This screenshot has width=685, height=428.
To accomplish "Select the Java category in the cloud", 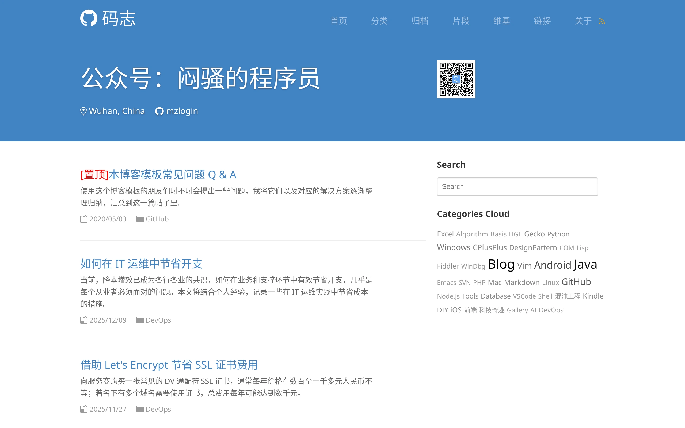I will [x=585, y=264].
